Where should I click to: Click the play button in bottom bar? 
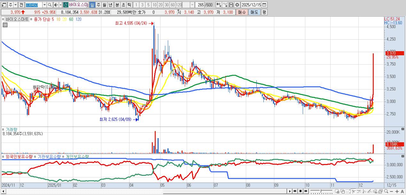[290, 191]
